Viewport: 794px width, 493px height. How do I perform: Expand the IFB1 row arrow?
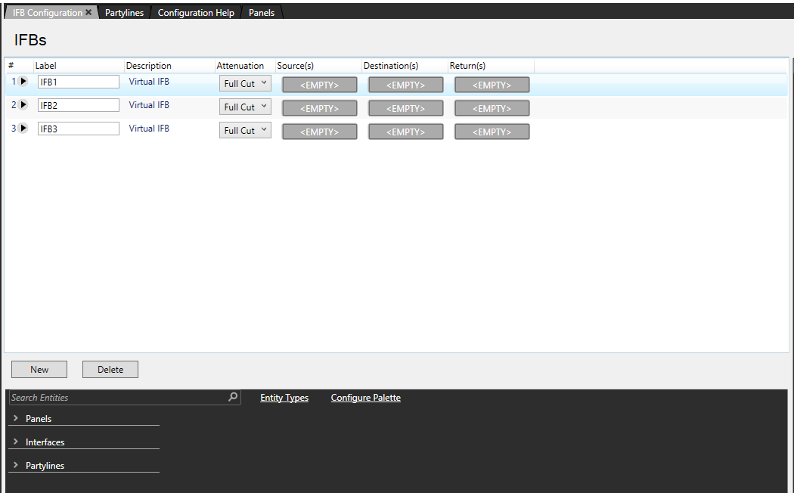pyautogui.click(x=23, y=81)
